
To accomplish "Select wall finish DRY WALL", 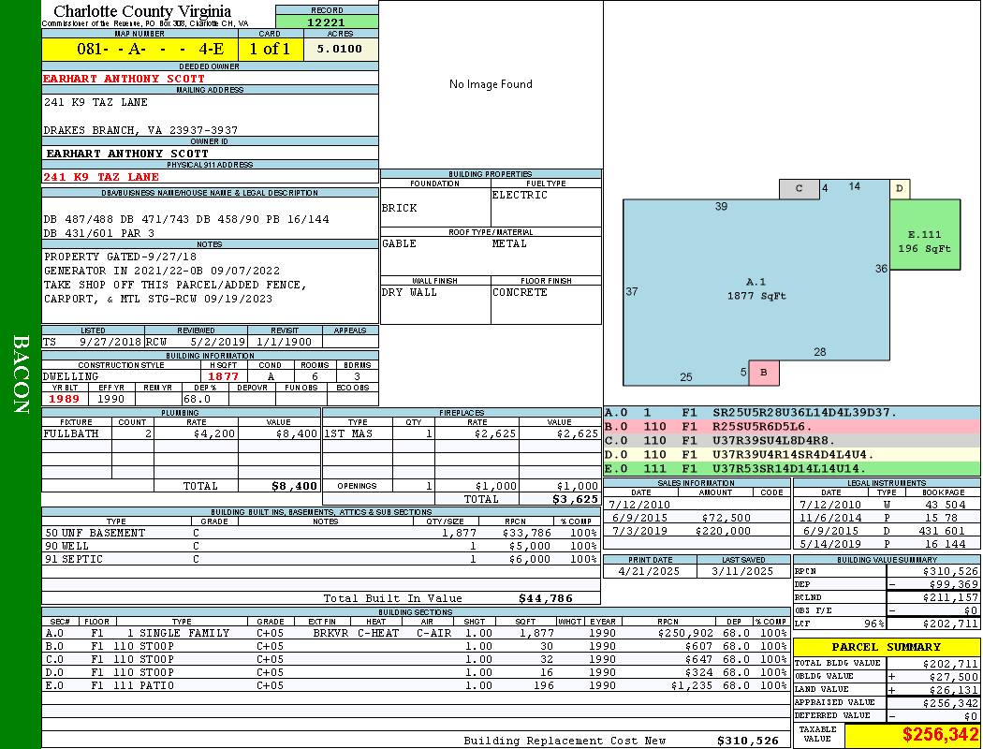I will (409, 292).
